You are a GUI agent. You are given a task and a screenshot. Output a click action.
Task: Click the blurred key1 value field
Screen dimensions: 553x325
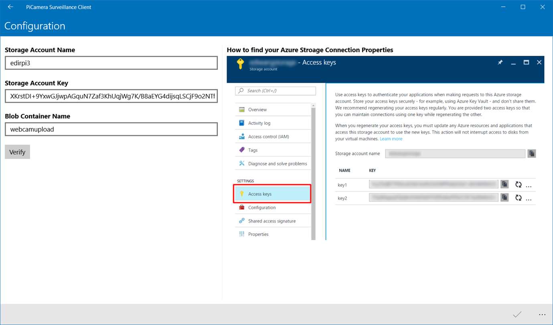click(434, 184)
